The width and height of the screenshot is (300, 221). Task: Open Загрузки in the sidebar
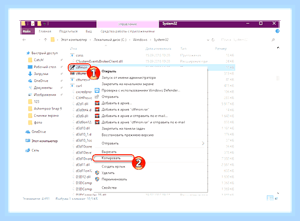[x=41, y=74]
